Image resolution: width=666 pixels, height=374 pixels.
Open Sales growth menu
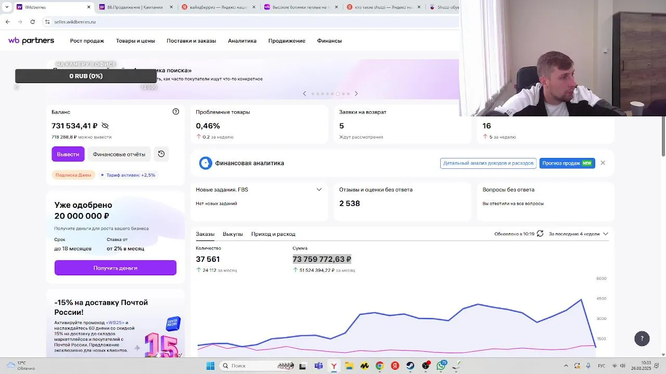[87, 41]
